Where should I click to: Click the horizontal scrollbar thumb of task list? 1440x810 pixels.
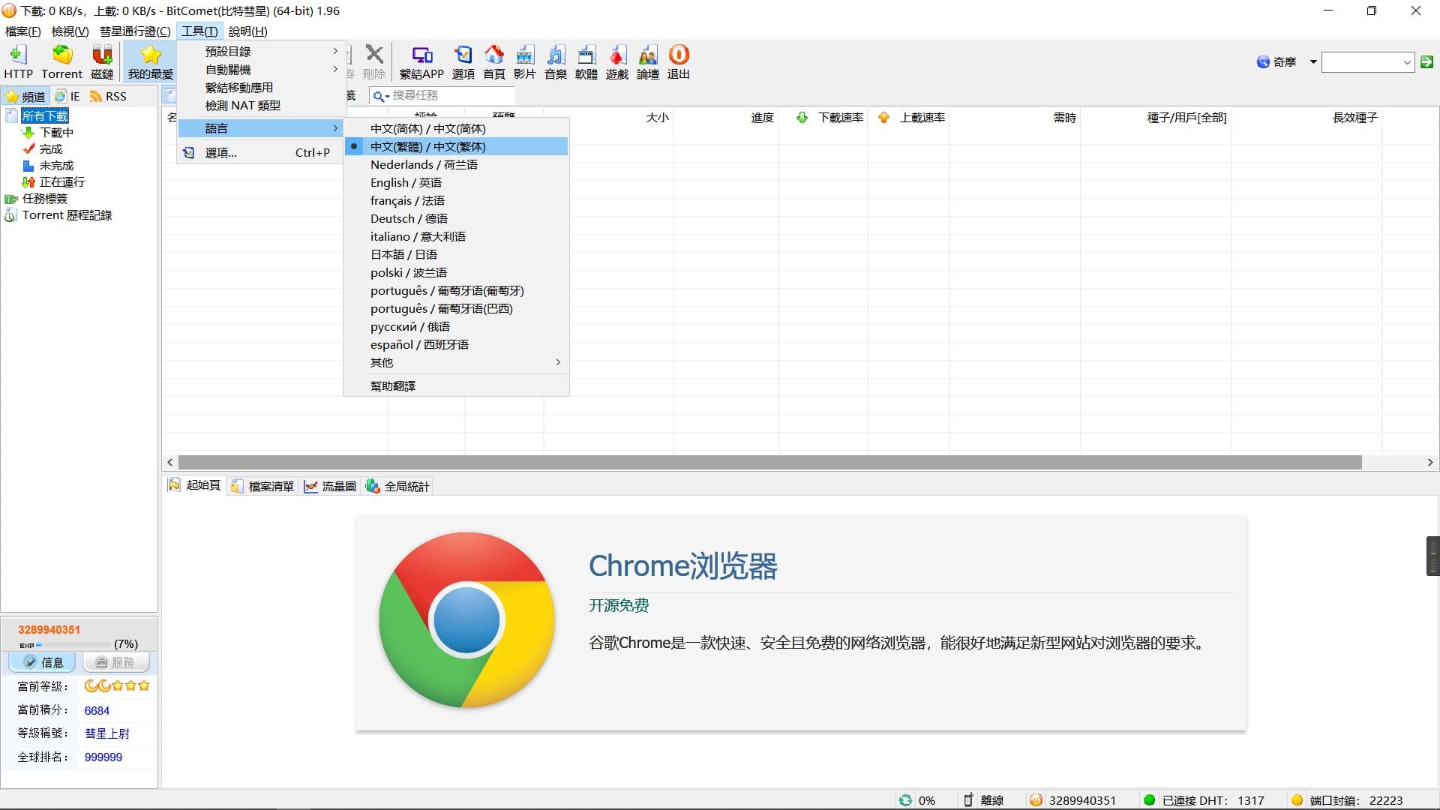(769, 463)
